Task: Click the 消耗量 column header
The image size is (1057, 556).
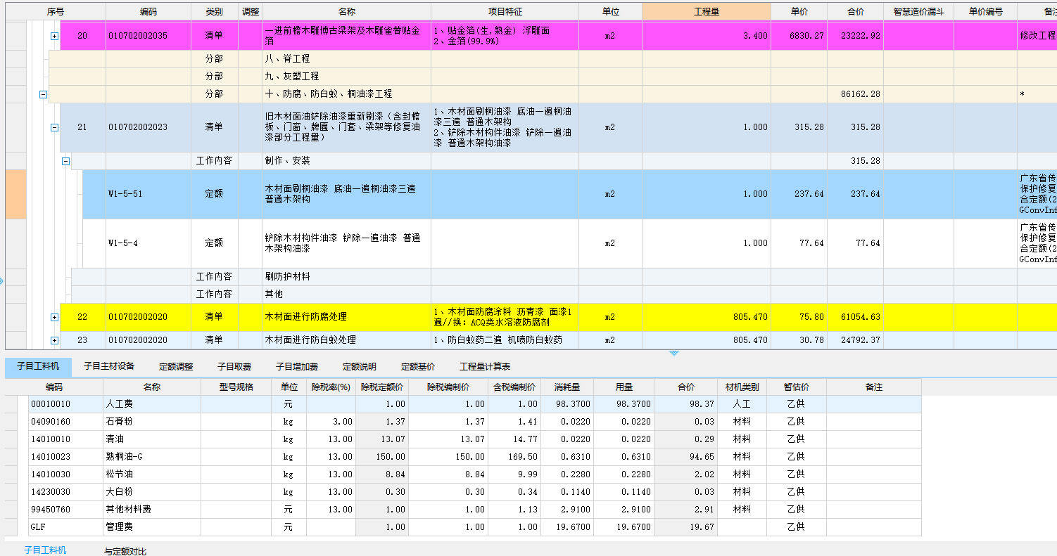Action: click(x=567, y=387)
